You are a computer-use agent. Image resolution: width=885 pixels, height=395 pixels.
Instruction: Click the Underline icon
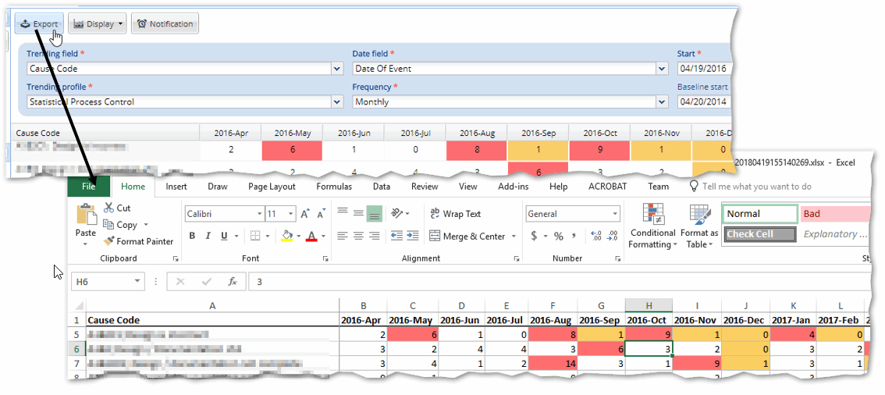[x=223, y=237]
